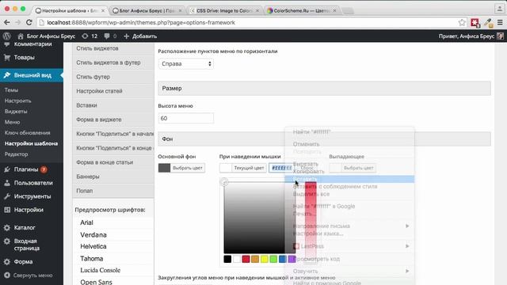Open Попап settings section
The height and width of the screenshot is (285, 507).
point(113,191)
